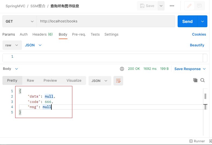Click the three-dot more actions icon
This screenshot has width=212, height=145.
(x=172, y=6)
